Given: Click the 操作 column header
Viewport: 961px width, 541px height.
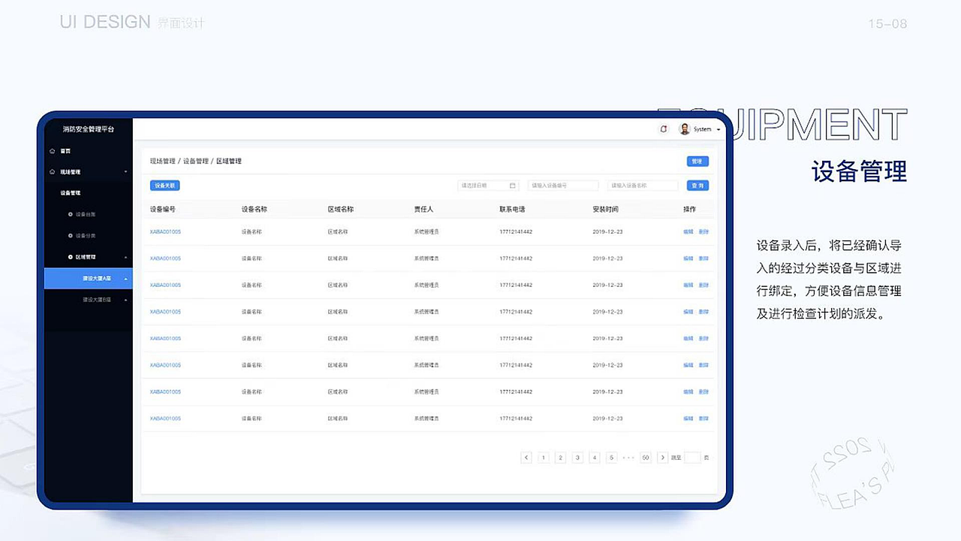Looking at the screenshot, I should click(x=689, y=209).
